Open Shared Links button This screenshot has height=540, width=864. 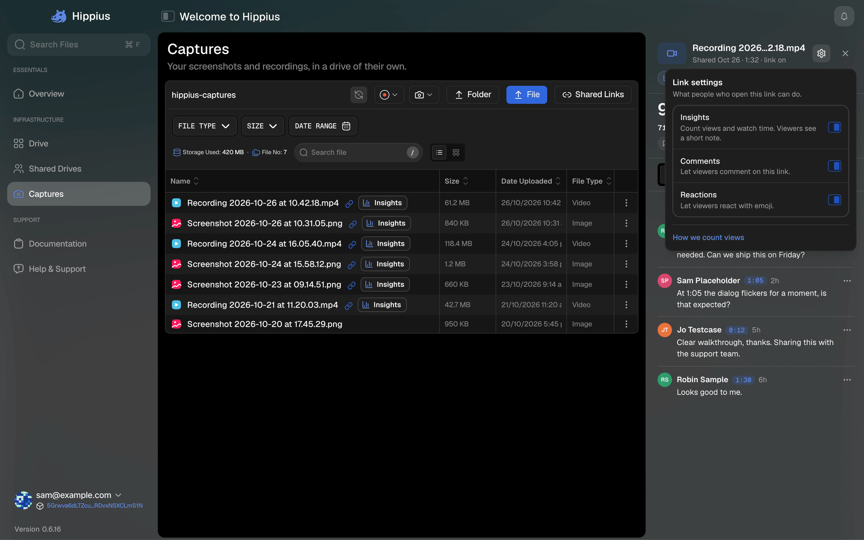point(593,95)
